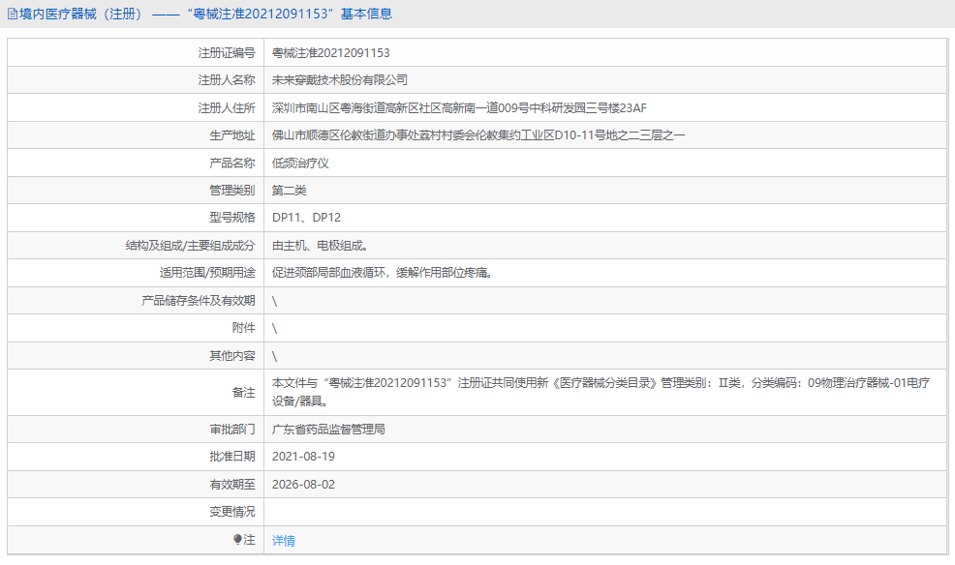The height and width of the screenshot is (565, 955).
Task: Select the composition text 由主机、电极组成。
Action: [320, 246]
